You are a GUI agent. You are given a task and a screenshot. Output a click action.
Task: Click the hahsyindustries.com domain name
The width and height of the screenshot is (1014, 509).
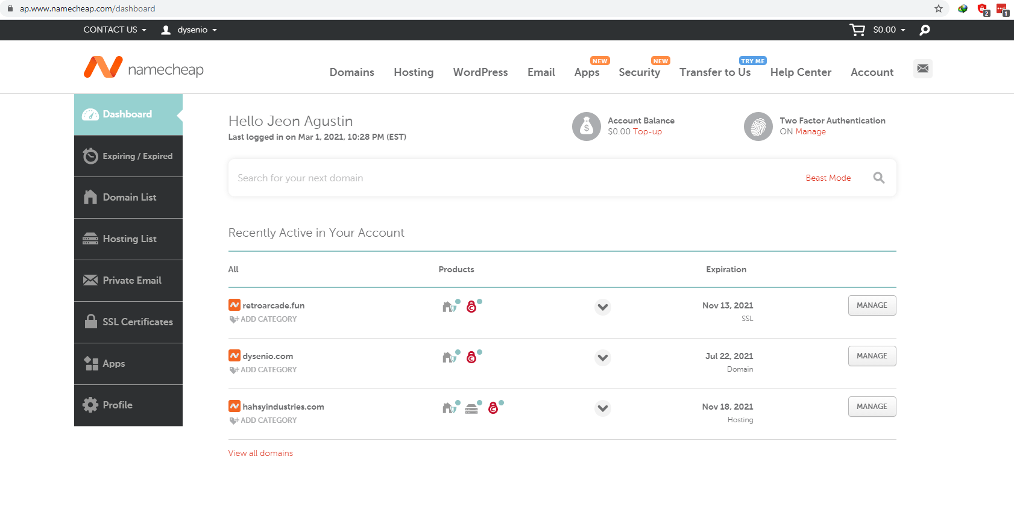tap(283, 407)
